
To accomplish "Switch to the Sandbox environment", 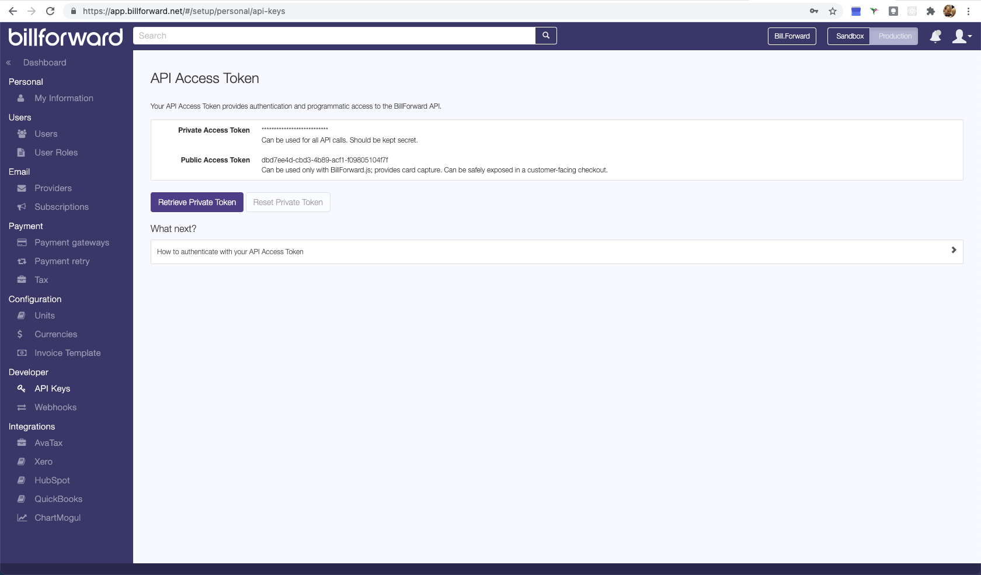I will point(850,36).
